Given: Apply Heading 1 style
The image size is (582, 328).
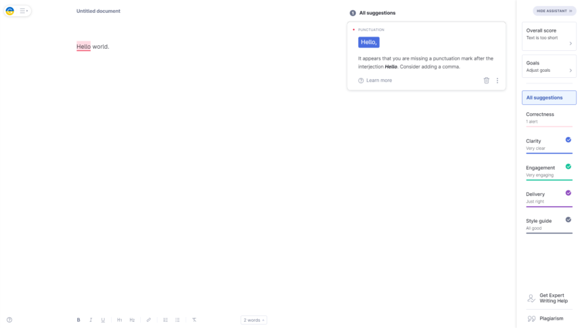Looking at the screenshot, I should coord(120,320).
